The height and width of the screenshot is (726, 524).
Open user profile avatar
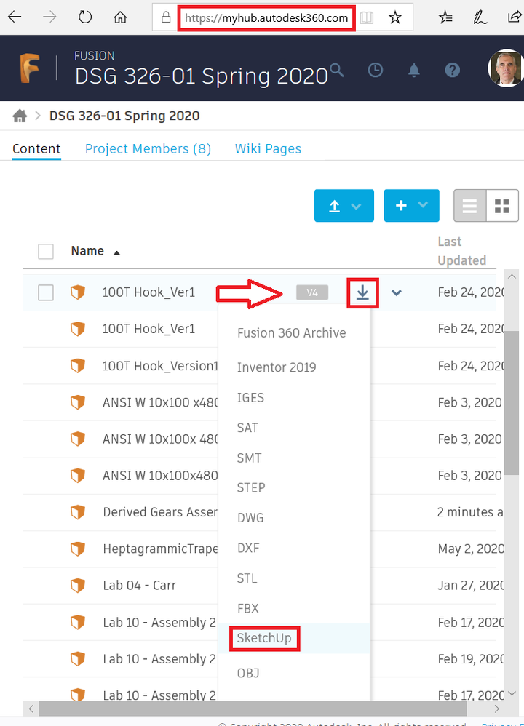pyautogui.click(x=506, y=68)
